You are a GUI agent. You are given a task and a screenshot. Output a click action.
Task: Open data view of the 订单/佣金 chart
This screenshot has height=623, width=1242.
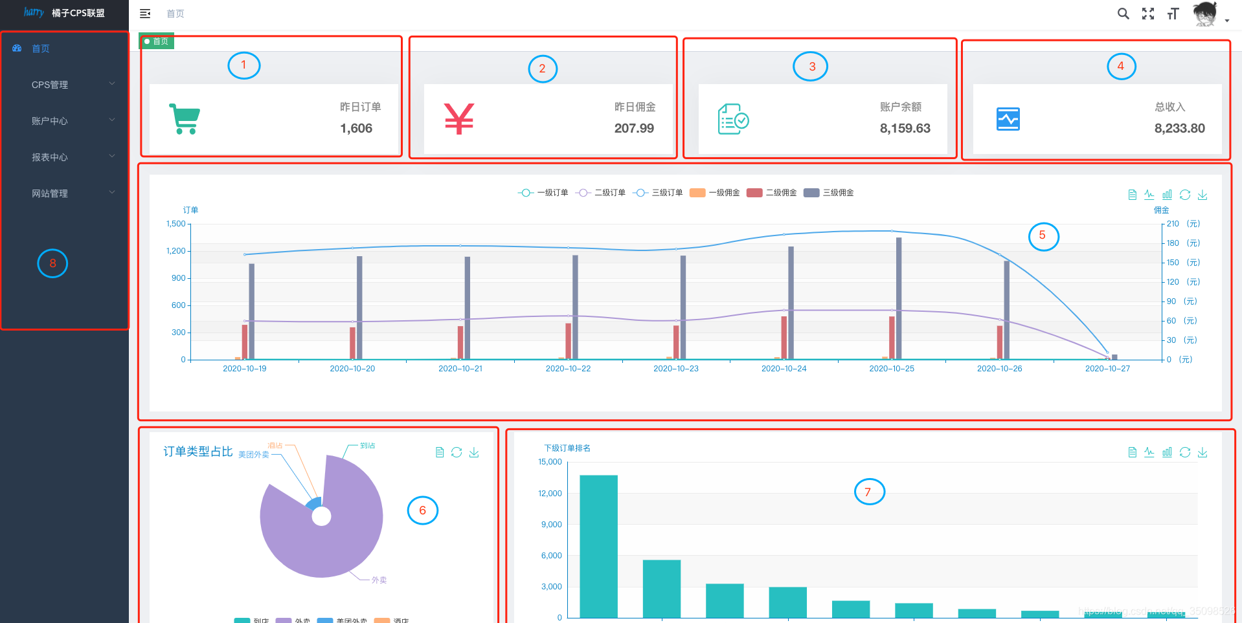(x=1133, y=195)
